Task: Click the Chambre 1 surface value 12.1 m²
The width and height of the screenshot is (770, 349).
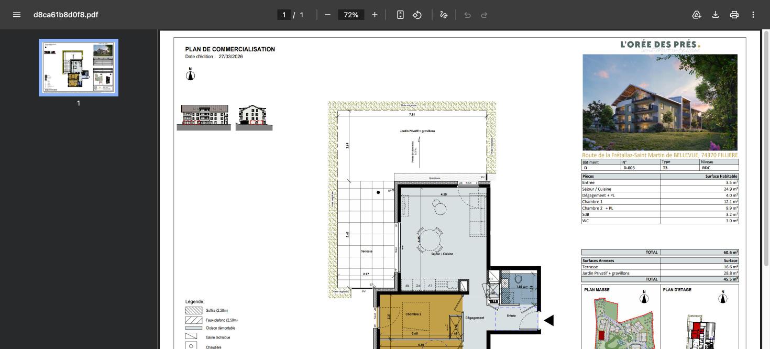Action: tap(731, 202)
